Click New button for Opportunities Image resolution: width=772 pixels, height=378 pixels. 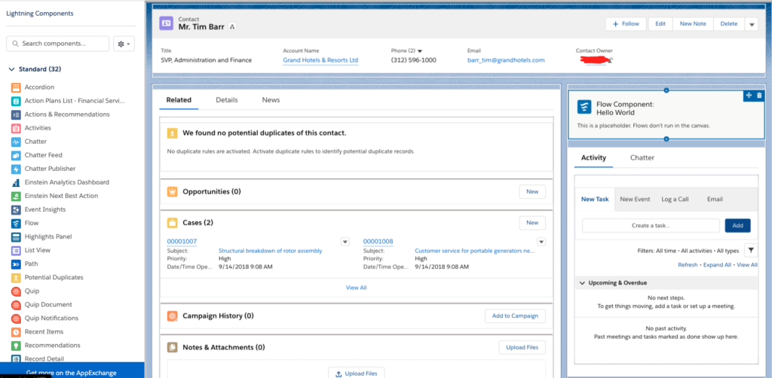coord(532,192)
